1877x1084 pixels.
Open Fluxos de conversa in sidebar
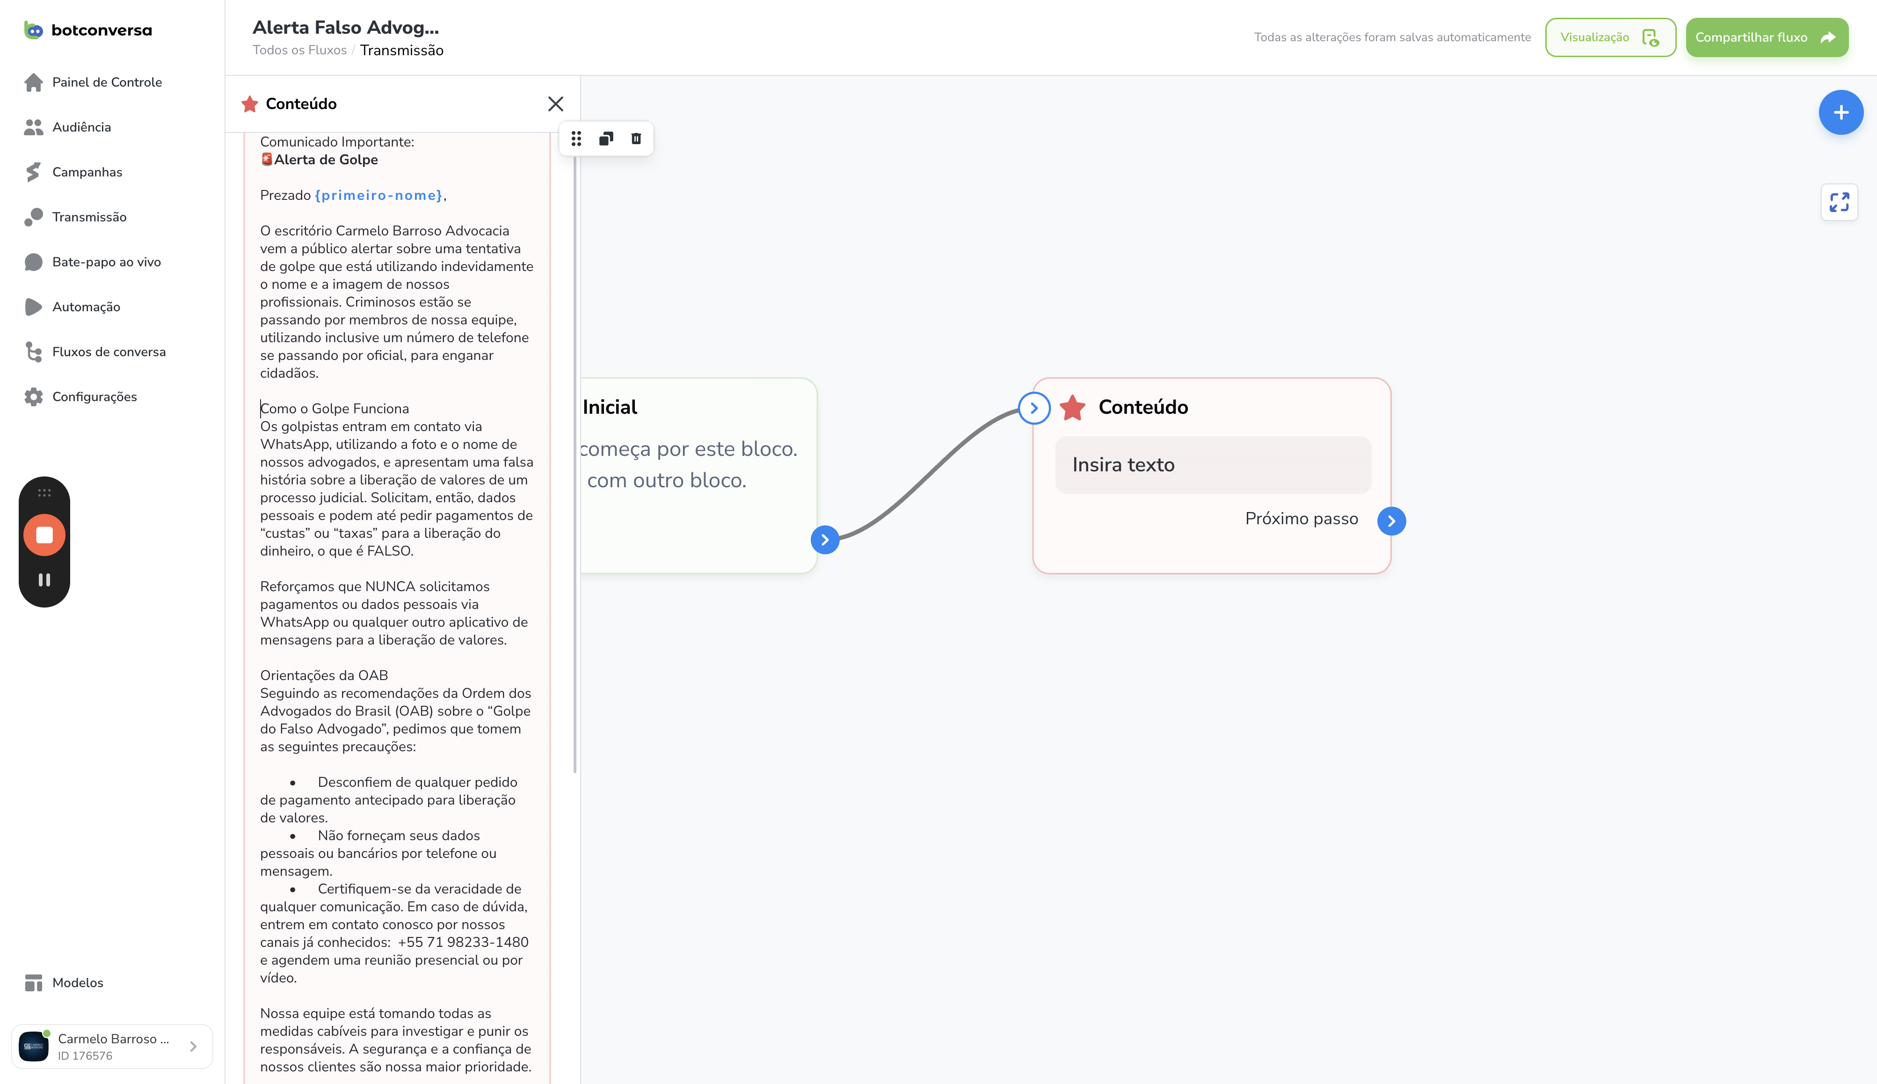[x=109, y=352]
